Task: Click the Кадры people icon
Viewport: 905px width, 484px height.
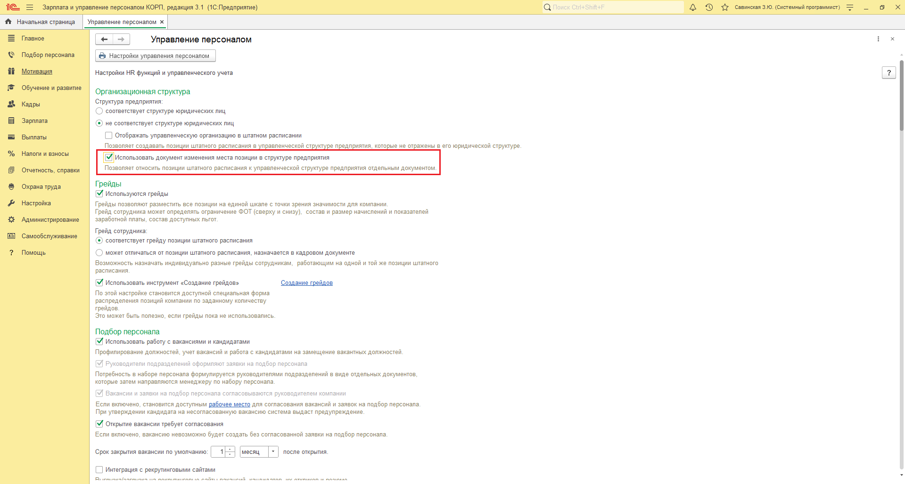Action: 11,104
